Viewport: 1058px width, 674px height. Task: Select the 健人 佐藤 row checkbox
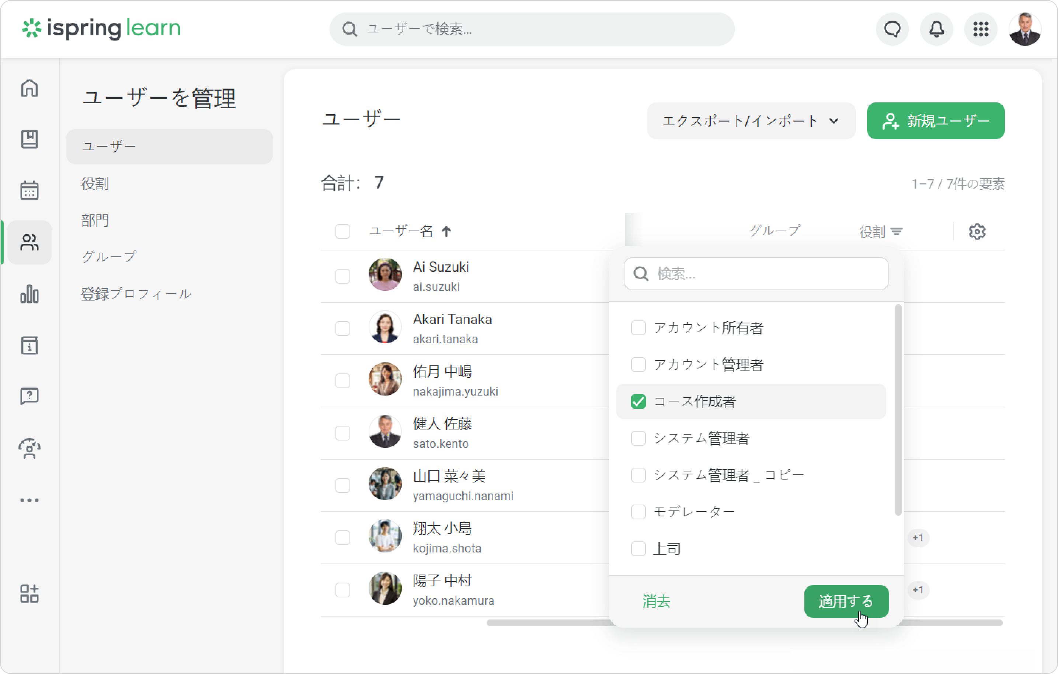pos(343,433)
